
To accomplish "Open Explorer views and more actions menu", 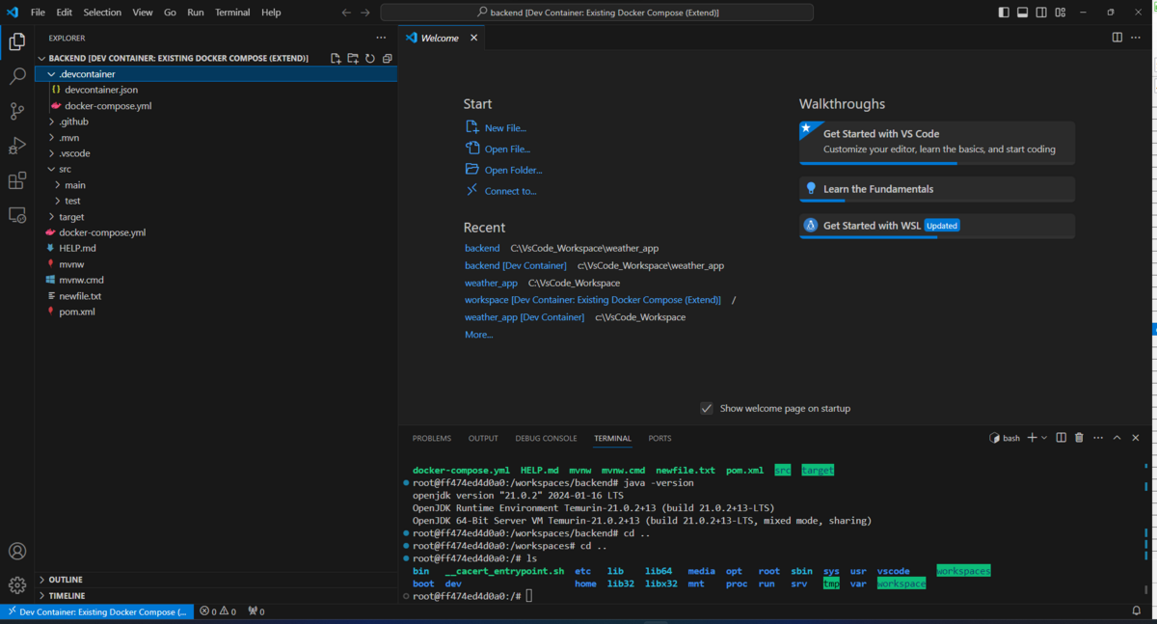I will (x=381, y=38).
